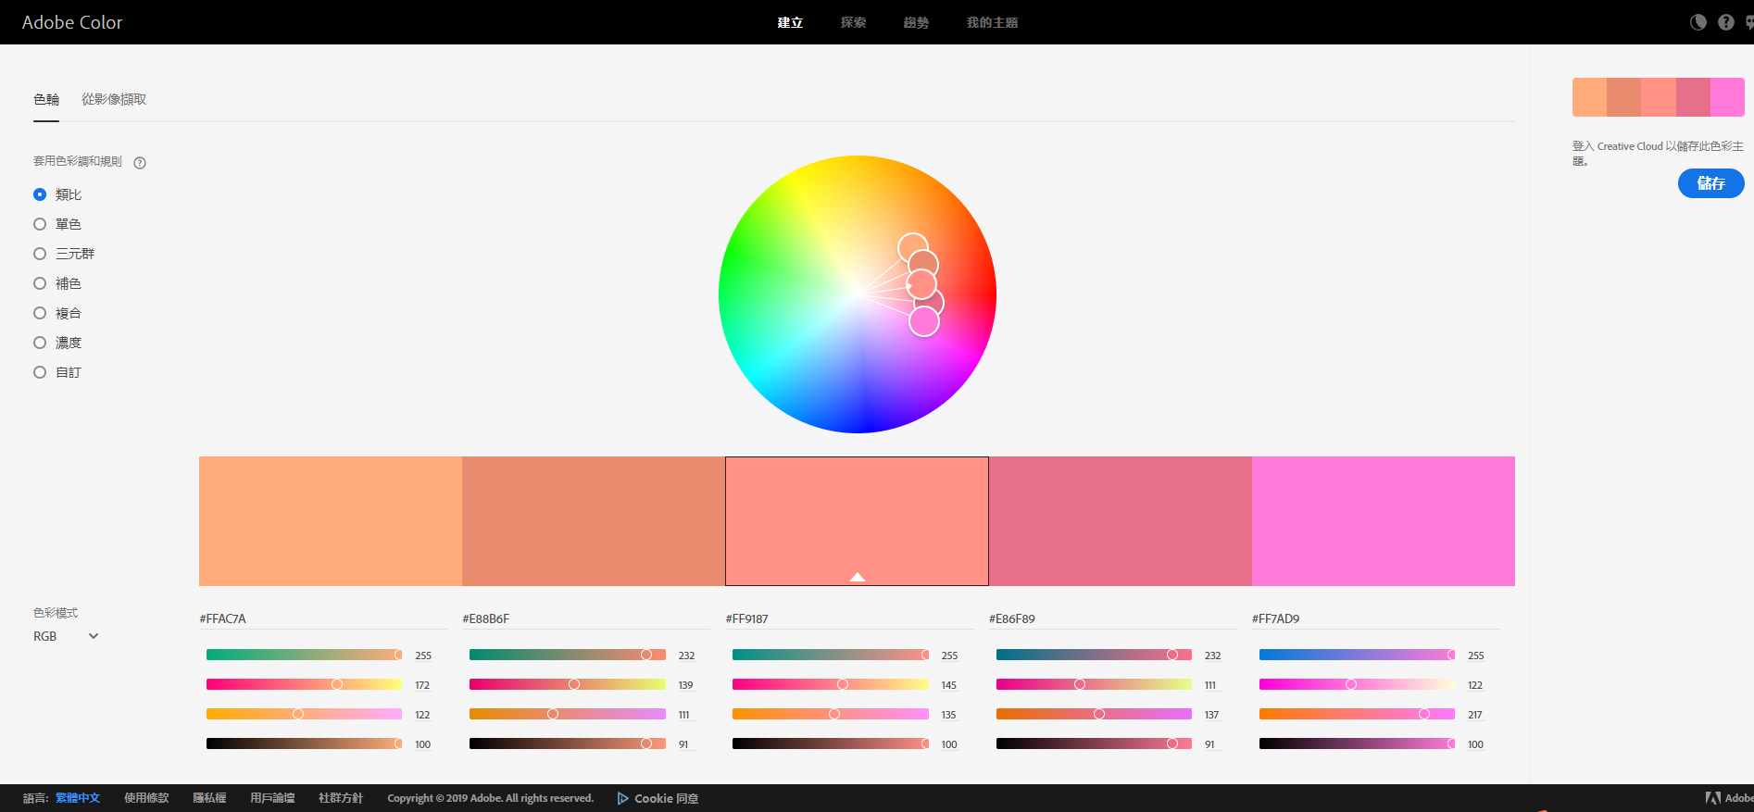Open help via the question mark icon
The image size is (1754, 812).
1725,22
